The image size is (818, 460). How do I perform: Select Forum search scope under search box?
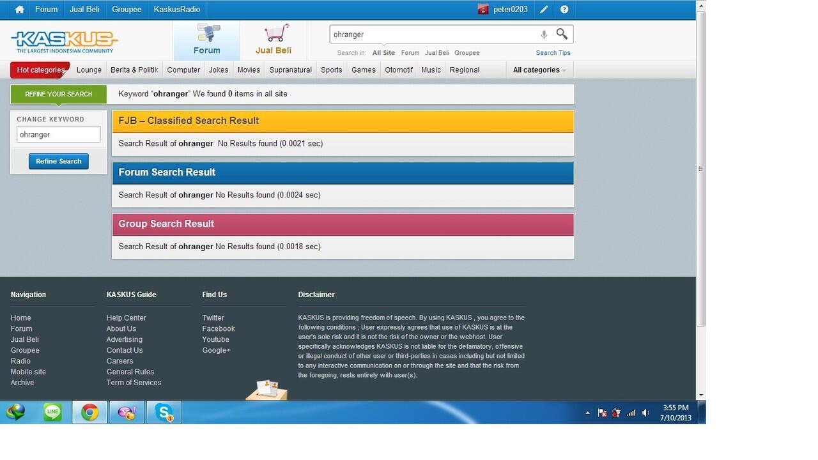(410, 53)
